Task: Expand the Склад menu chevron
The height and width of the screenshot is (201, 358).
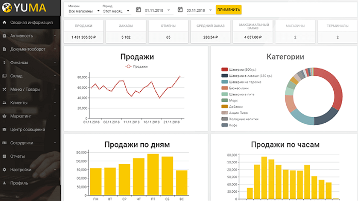Action: 55,76
